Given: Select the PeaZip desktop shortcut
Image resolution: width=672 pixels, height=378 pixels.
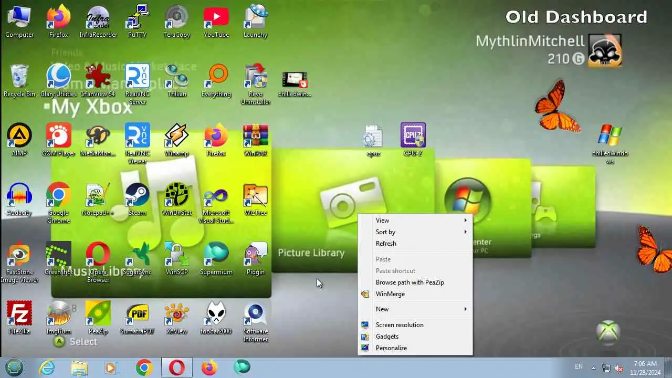Looking at the screenshot, I should [98, 318].
